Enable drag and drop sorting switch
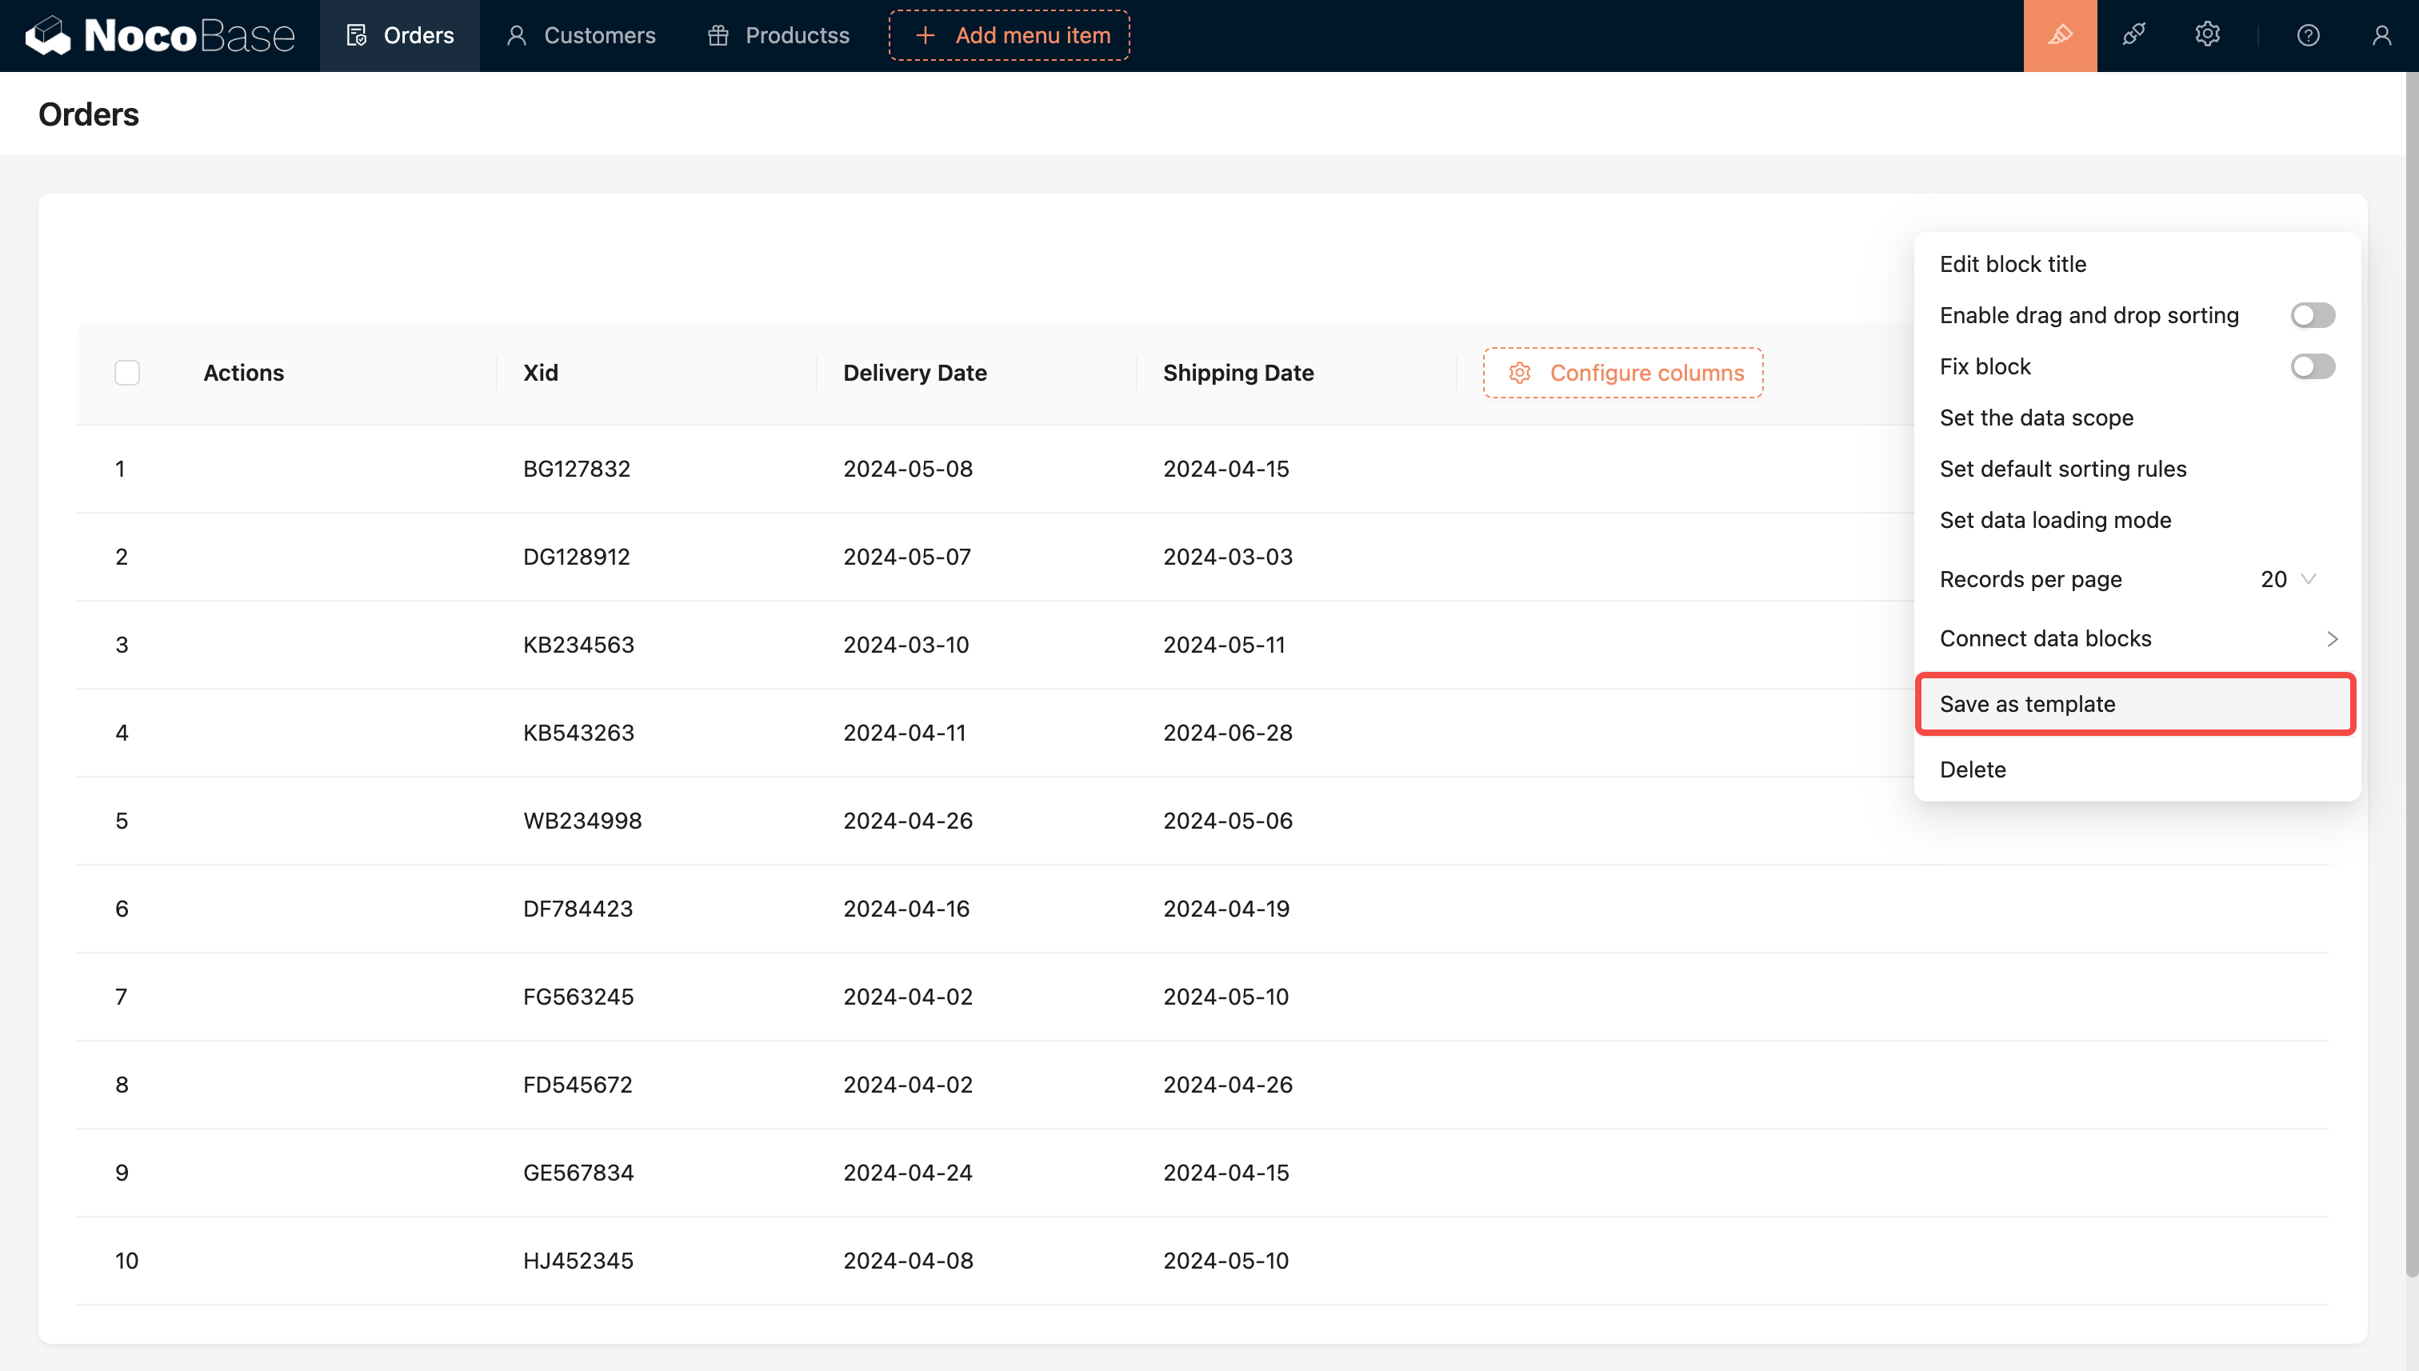Image resolution: width=2419 pixels, height=1371 pixels. click(2312, 315)
